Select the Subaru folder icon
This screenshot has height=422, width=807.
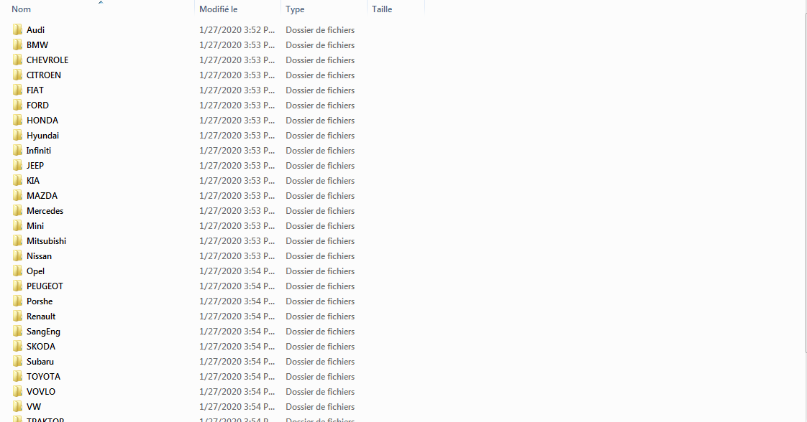[17, 361]
